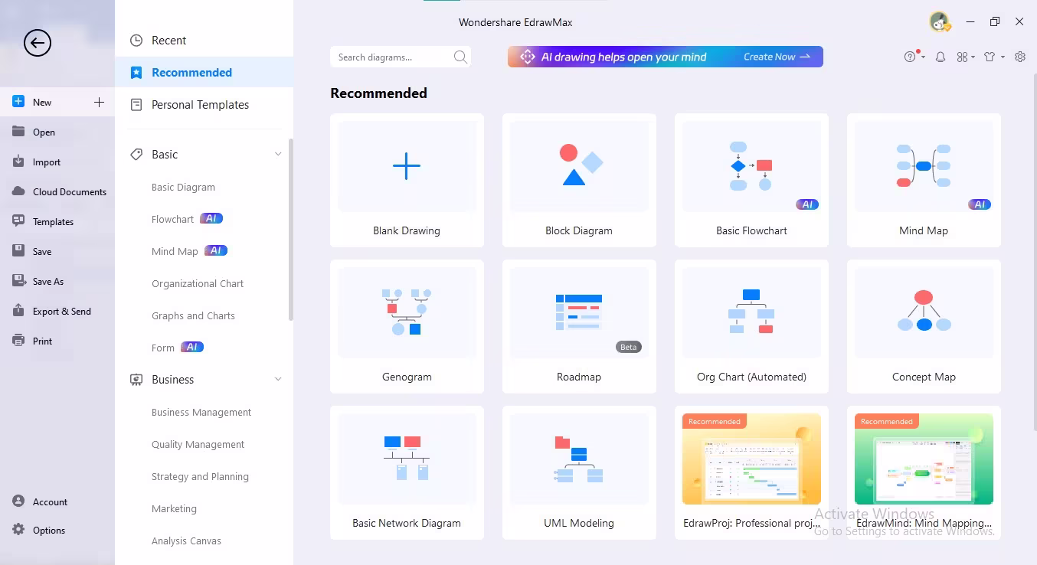Open Marketing category
Screen dimensions: 1037x565
pyautogui.click(x=174, y=508)
